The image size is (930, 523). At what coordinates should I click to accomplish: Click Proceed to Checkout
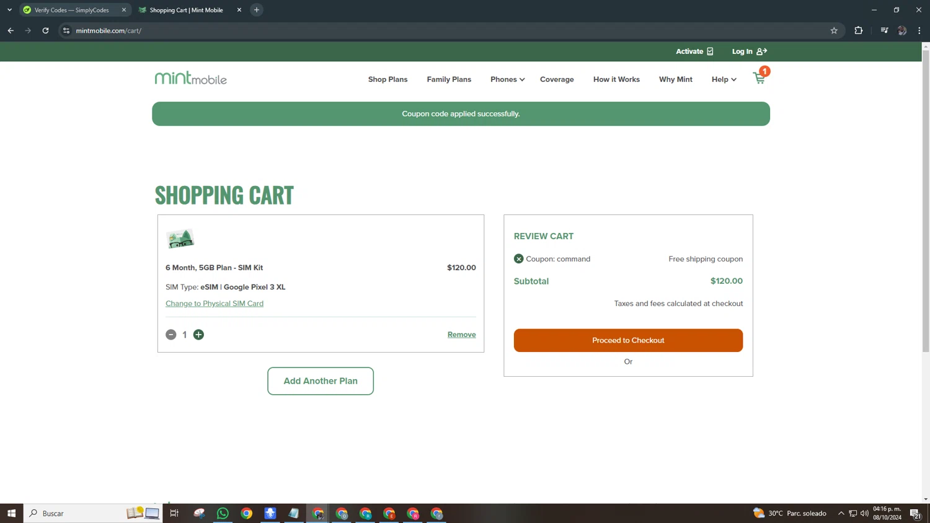(628, 340)
